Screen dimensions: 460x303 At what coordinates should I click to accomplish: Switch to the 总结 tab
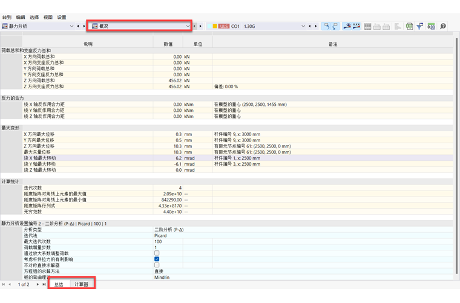[x=59, y=284]
